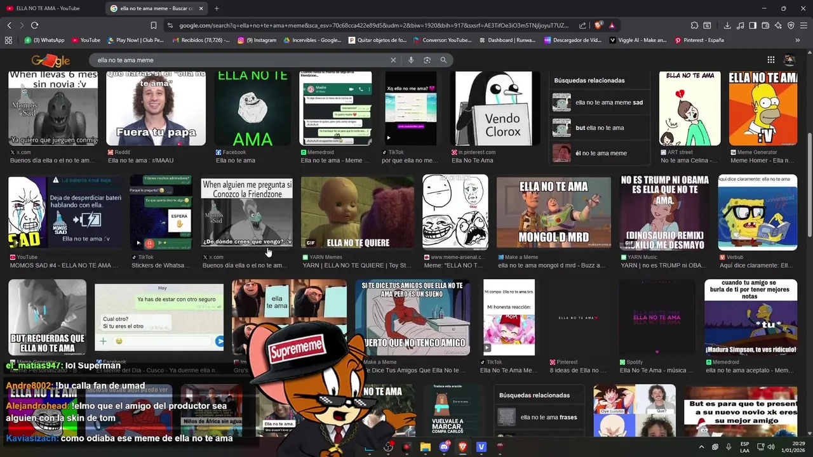Open the Instagram bookmark
Viewport: 813px width, 457px height.
pyautogui.click(x=257, y=40)
